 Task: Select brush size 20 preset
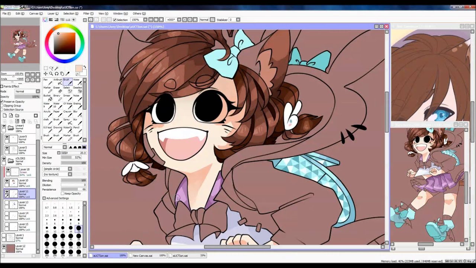click(78, 229)
